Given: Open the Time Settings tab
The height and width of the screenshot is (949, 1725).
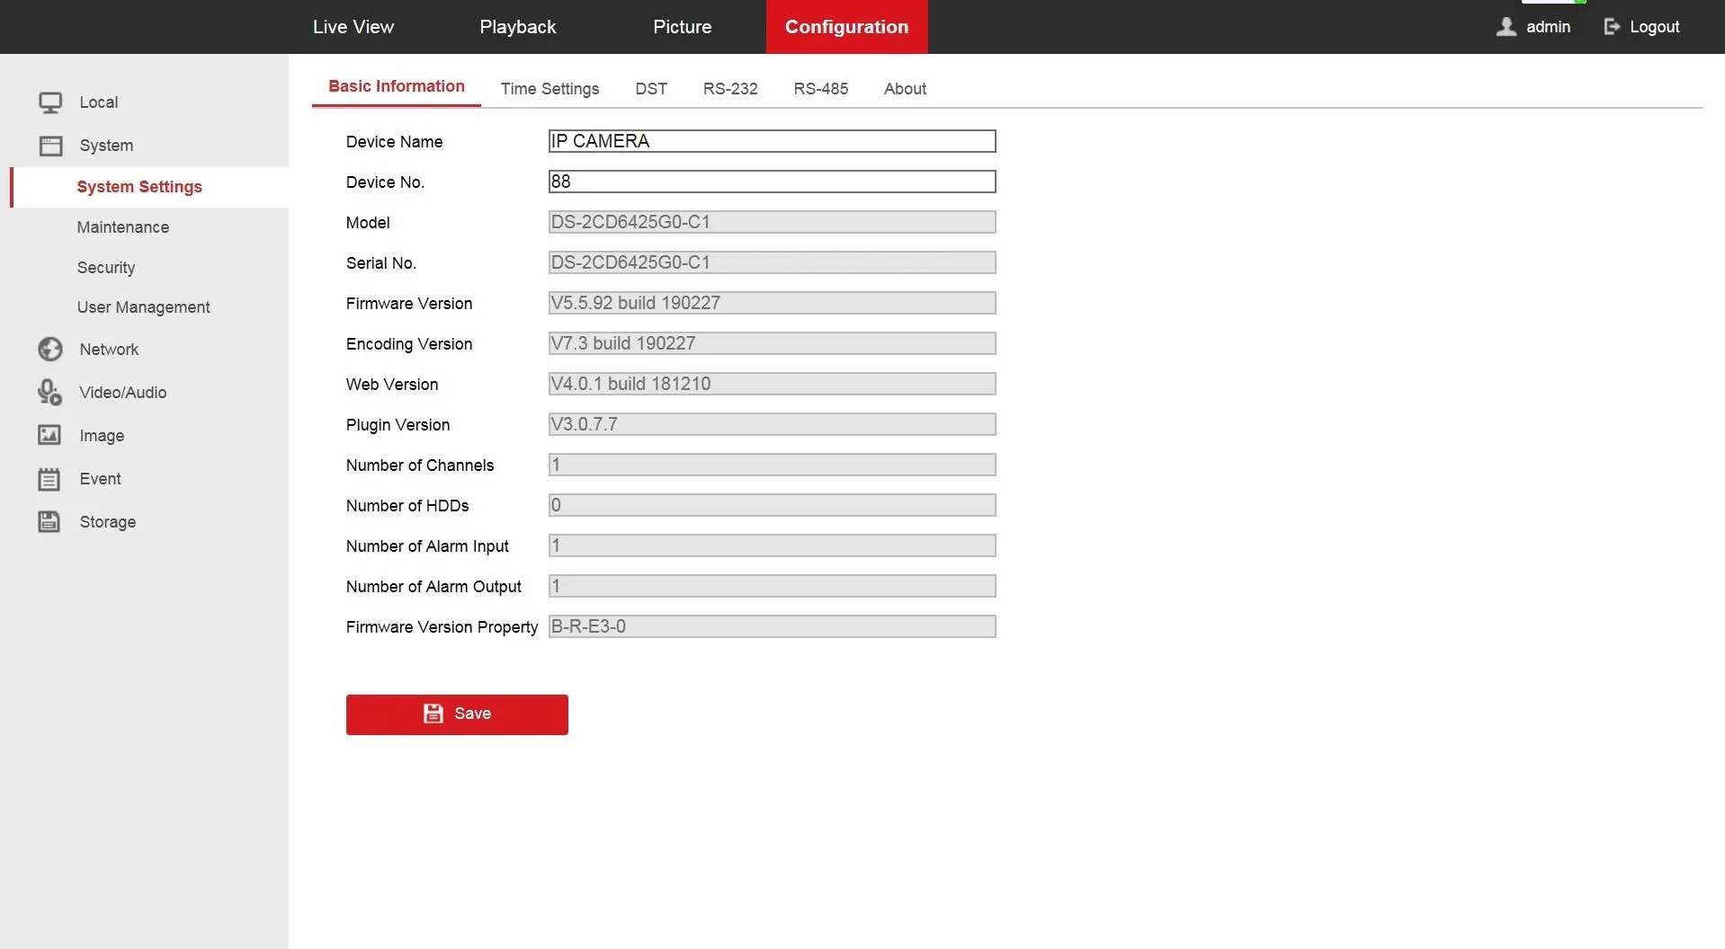Looking at the screenshot, I should click(550, 89).
